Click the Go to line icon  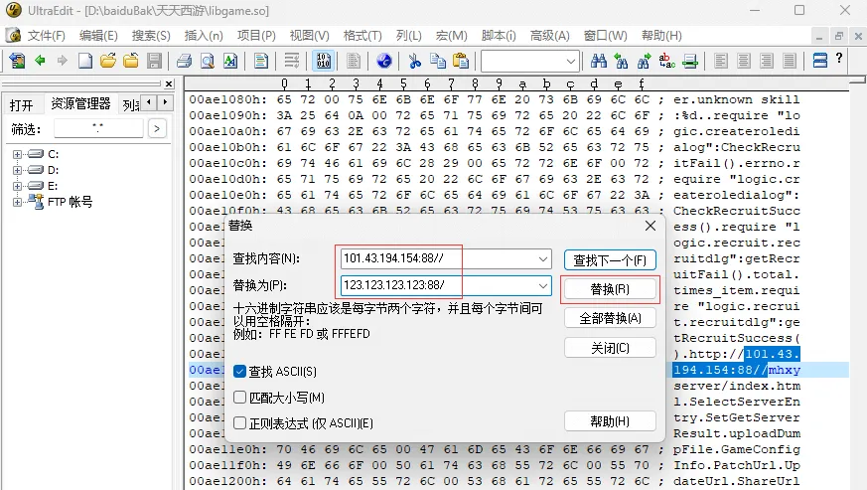point(690,61)
